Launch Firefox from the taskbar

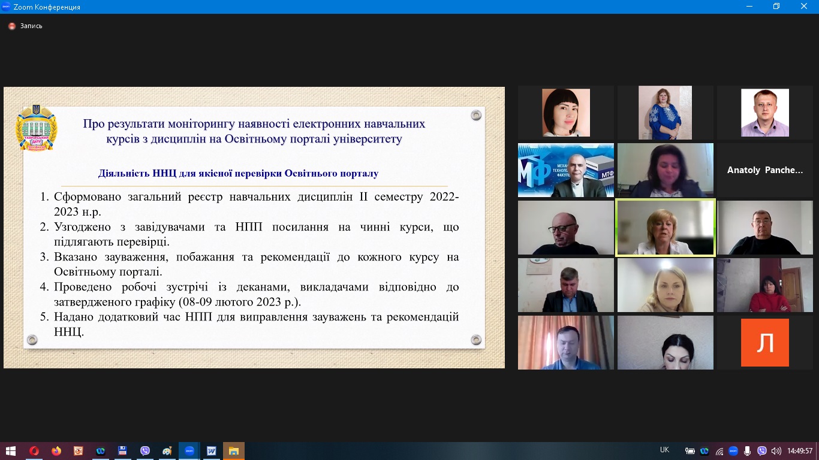56,451
